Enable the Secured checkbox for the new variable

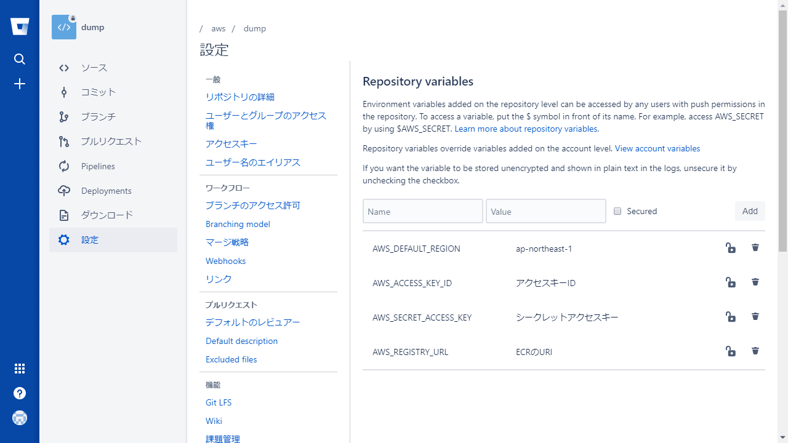(x=617, y=211)
